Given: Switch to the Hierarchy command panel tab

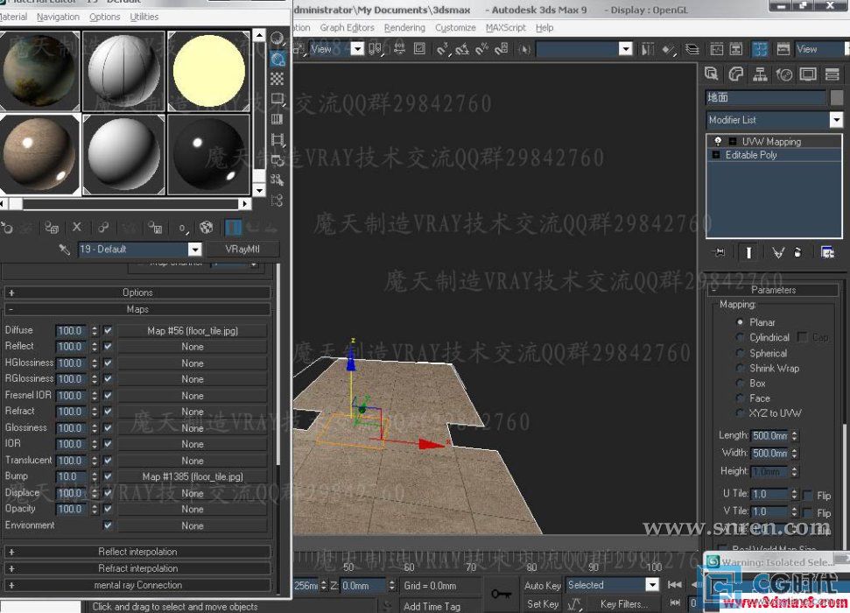Looking at the screenshot, I should tap(760, 74).
